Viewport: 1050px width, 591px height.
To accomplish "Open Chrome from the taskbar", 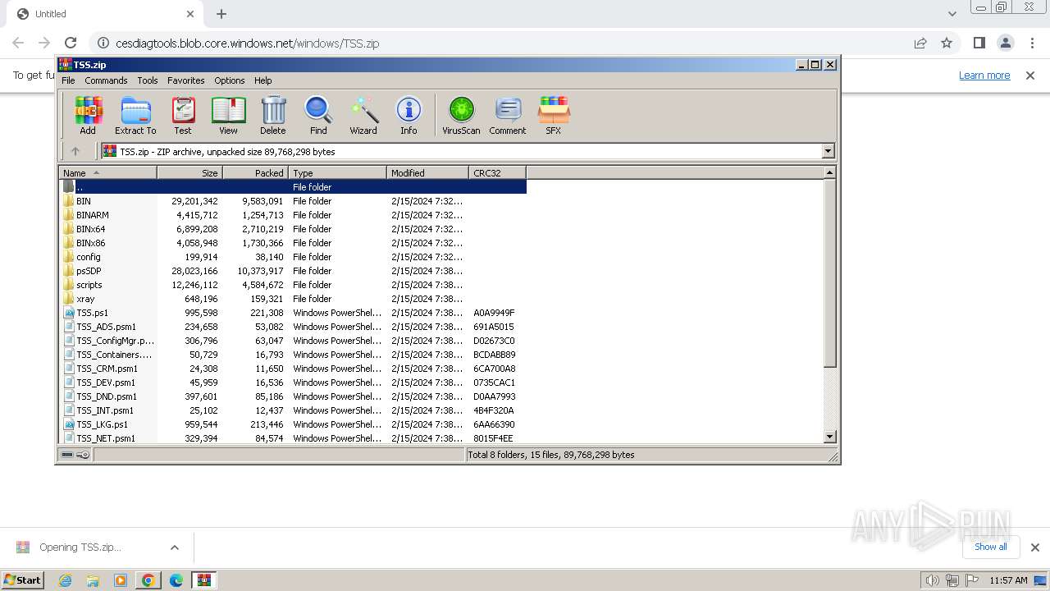I will (148, 580).
